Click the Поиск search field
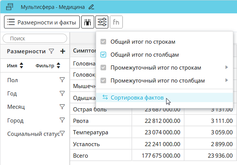The width and height of the screenshot is (237, 165). [x=35, y=38]
